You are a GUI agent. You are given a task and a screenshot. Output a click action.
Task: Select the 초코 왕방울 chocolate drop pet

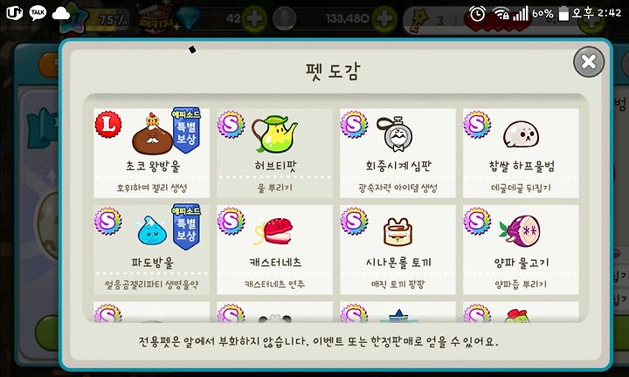152,153
